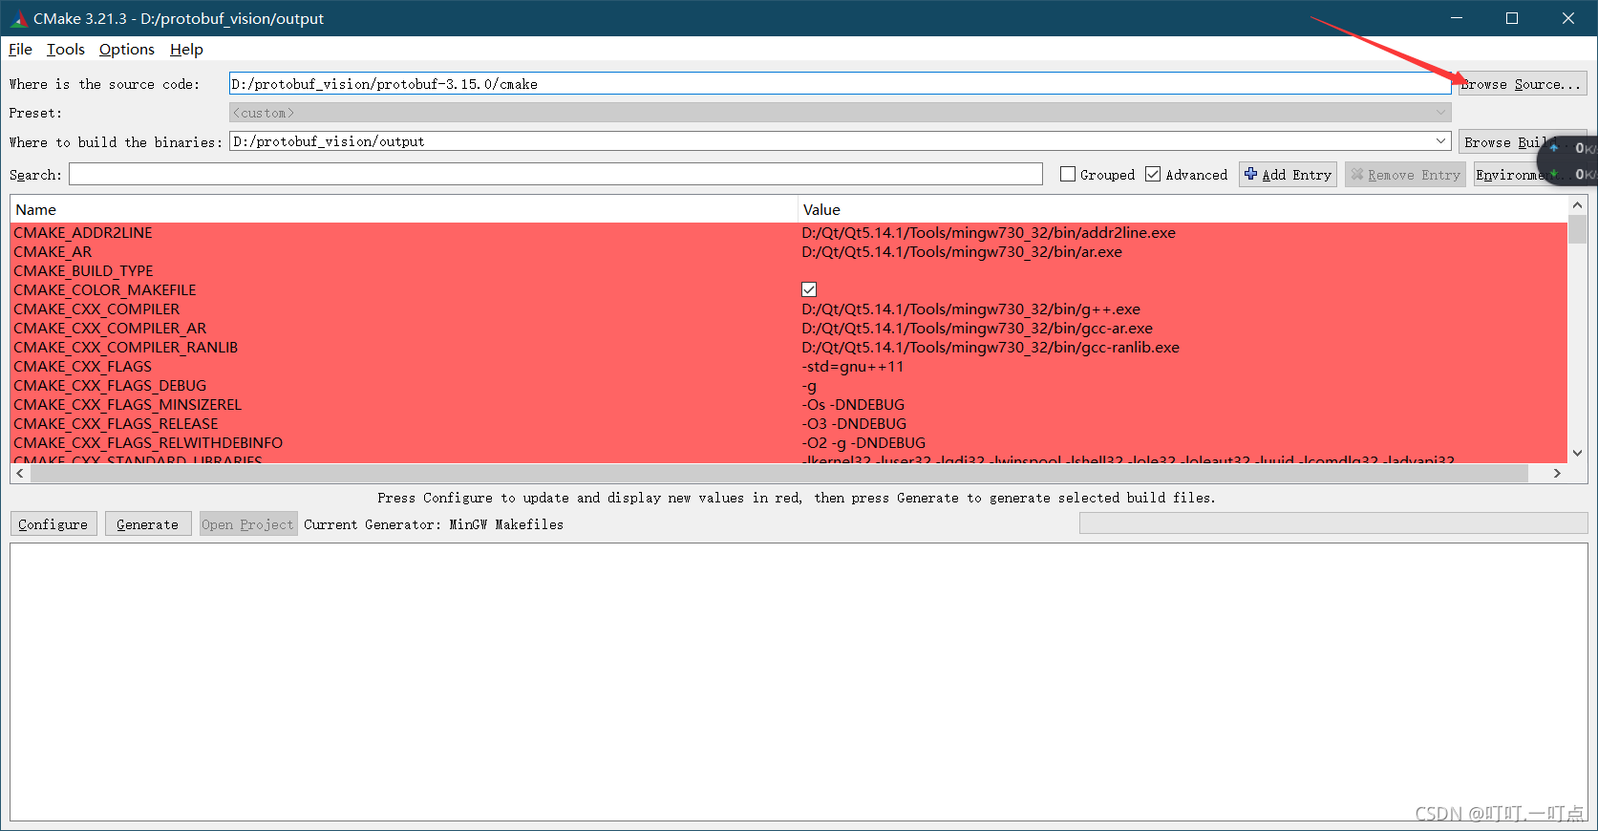1598x831 pixels.
Task: Close the CMake window
Action: (1568, 18)
